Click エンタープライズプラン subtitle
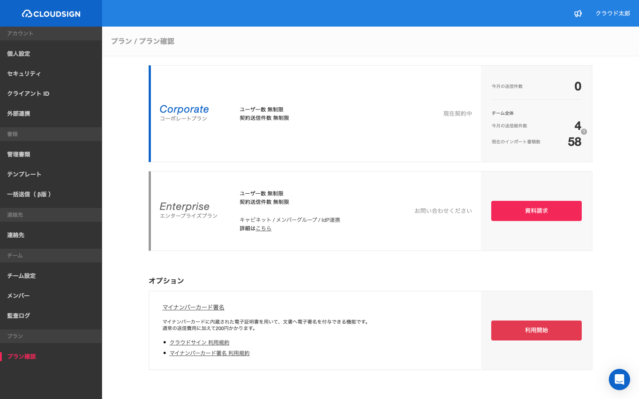Image resolution: width=639 pixels, height=399 pixels. (189, 216)
